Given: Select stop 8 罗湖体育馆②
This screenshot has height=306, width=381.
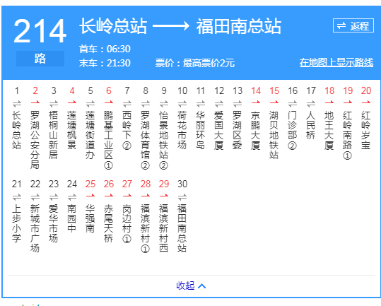Looking at the screenshot, I should click(146, 140).
